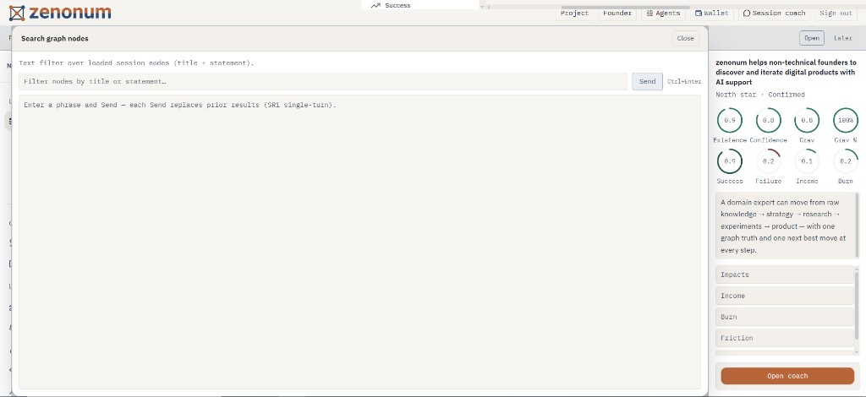
Task: Click the domain expert description text
Action: pyautogui.click(x=783, y=226)
